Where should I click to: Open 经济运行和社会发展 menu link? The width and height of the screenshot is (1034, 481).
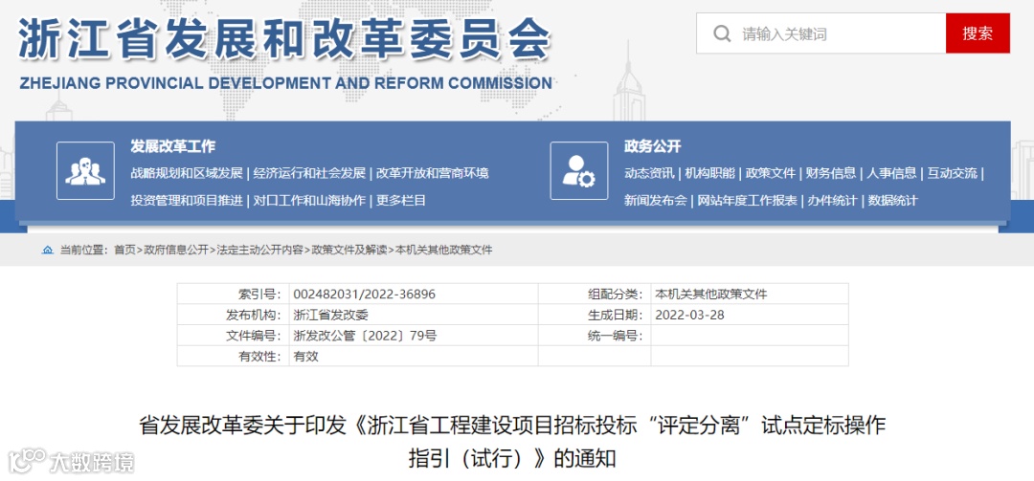309,173
